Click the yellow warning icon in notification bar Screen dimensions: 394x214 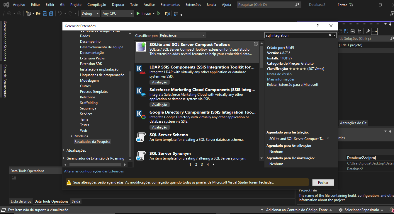coord(69,182)
